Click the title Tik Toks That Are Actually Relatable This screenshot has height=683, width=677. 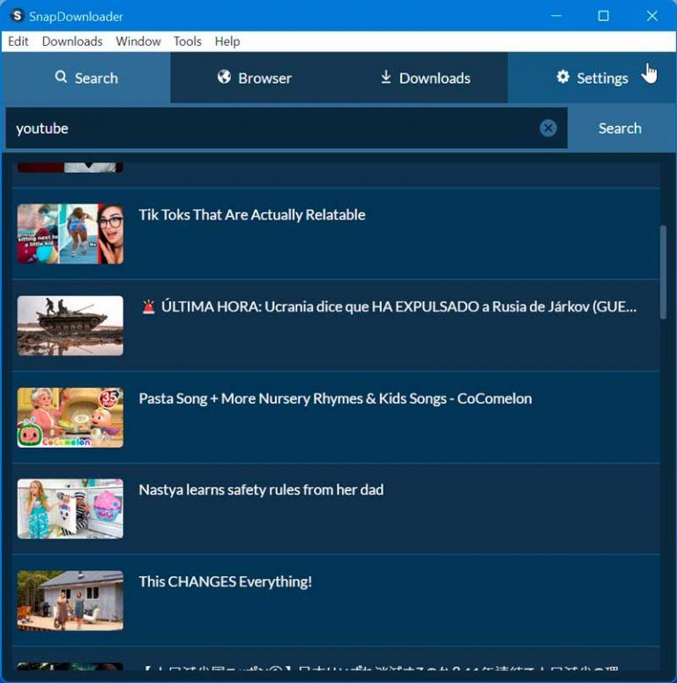pos(252,215)
